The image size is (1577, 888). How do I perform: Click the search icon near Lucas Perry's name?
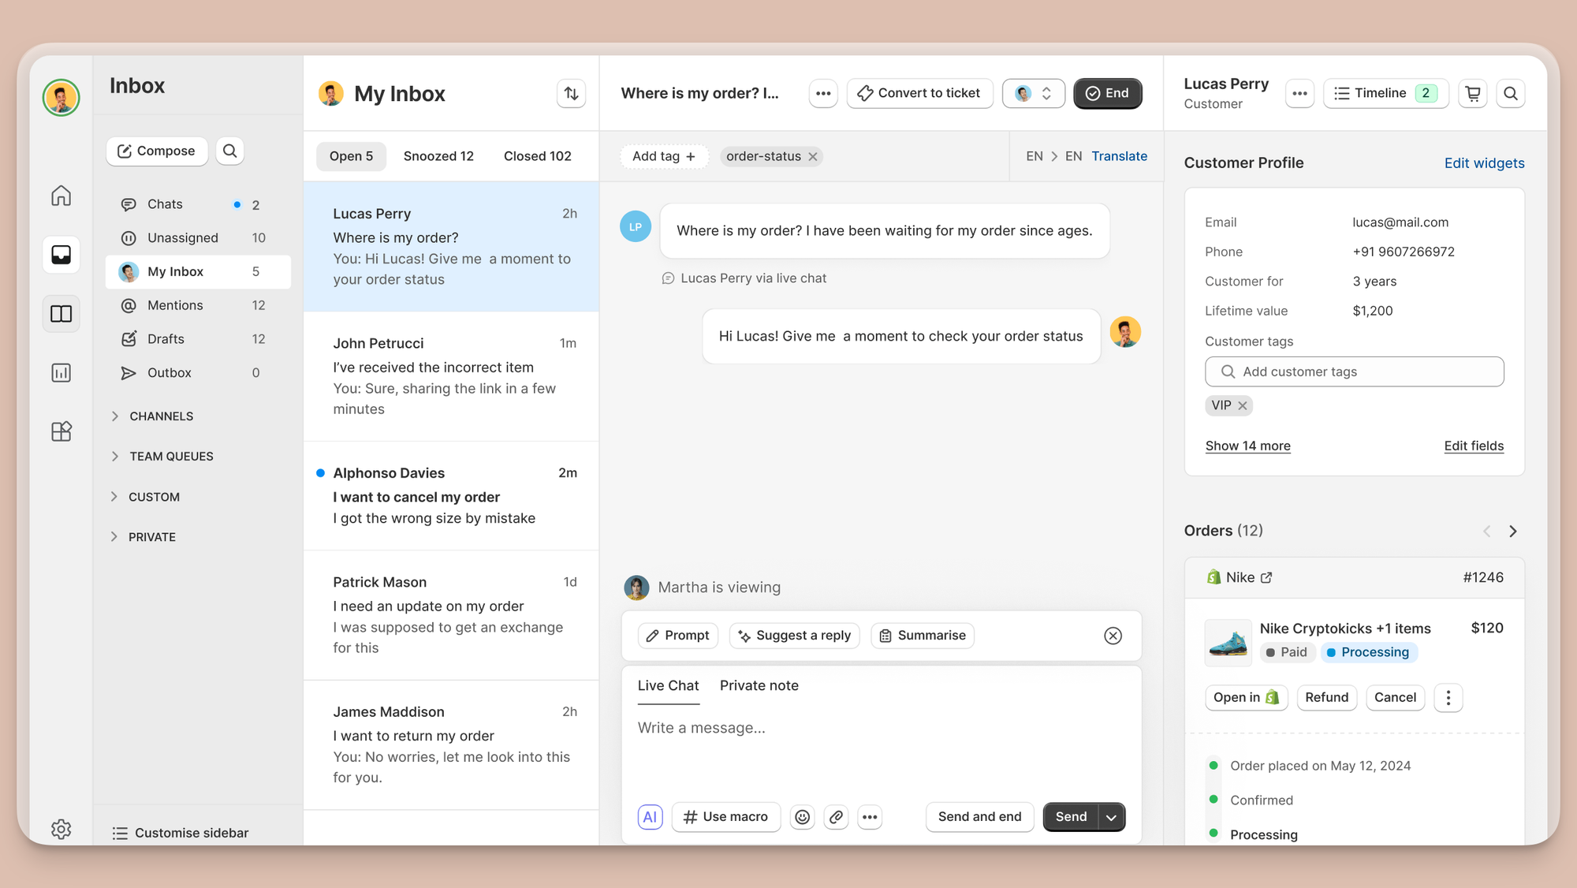(x=1512, y=93)
